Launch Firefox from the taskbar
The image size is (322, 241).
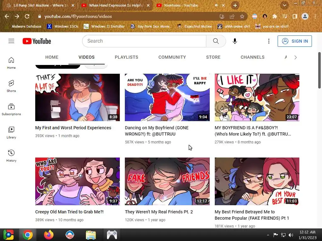[49, 235]
